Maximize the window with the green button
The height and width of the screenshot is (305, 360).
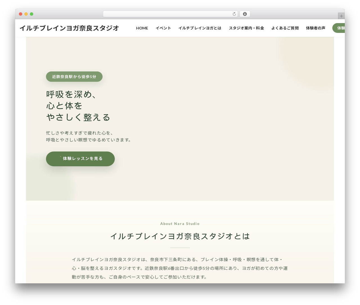click(x=31, y=14)
